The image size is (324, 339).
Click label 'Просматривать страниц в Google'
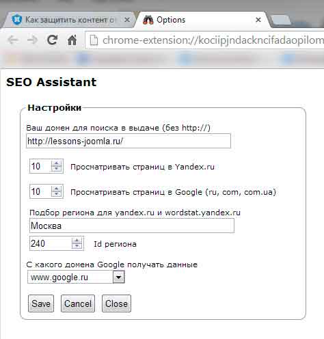173,192
